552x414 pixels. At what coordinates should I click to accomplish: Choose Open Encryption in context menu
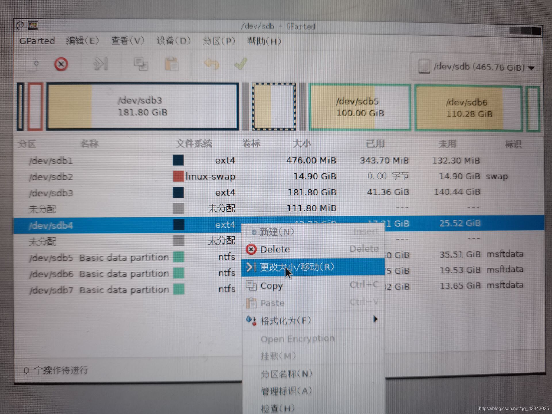[x=313, y=339]
